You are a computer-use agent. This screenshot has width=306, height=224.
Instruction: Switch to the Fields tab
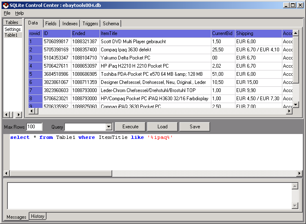pyautogui.click(x=51, y=24)
